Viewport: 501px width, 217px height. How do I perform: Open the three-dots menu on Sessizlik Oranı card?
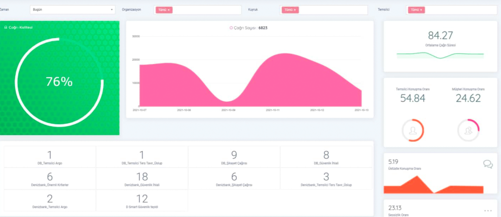click(488, 211)
